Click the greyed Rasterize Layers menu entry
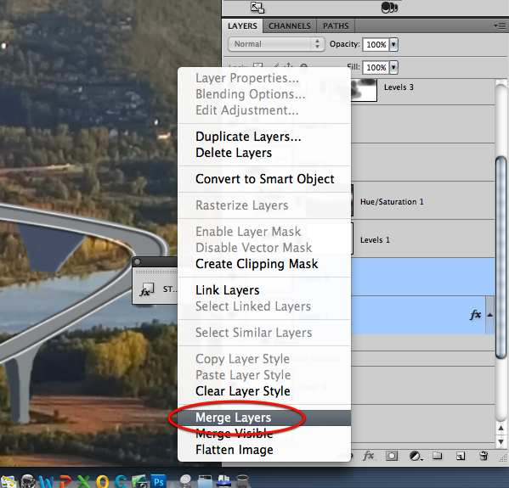This screenshot has height=488, width=509. 264,205
